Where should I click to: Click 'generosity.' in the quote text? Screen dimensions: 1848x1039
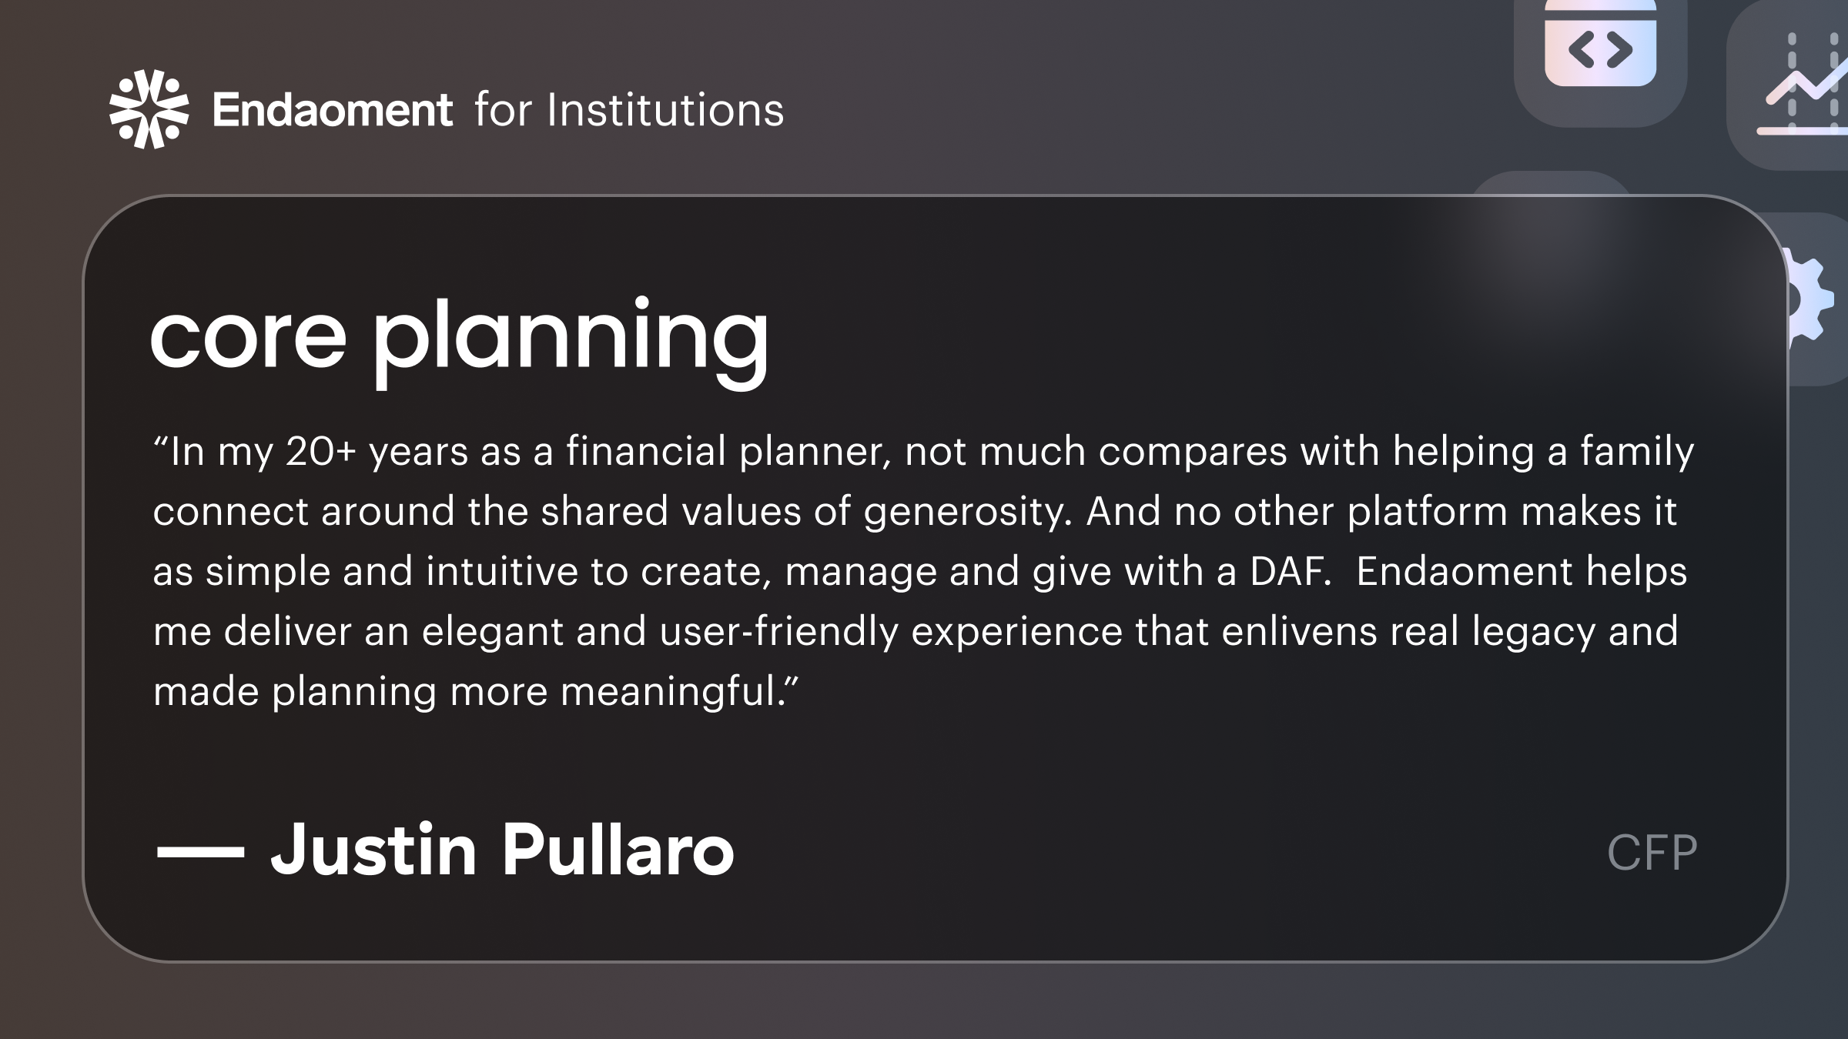pos(967,513)
